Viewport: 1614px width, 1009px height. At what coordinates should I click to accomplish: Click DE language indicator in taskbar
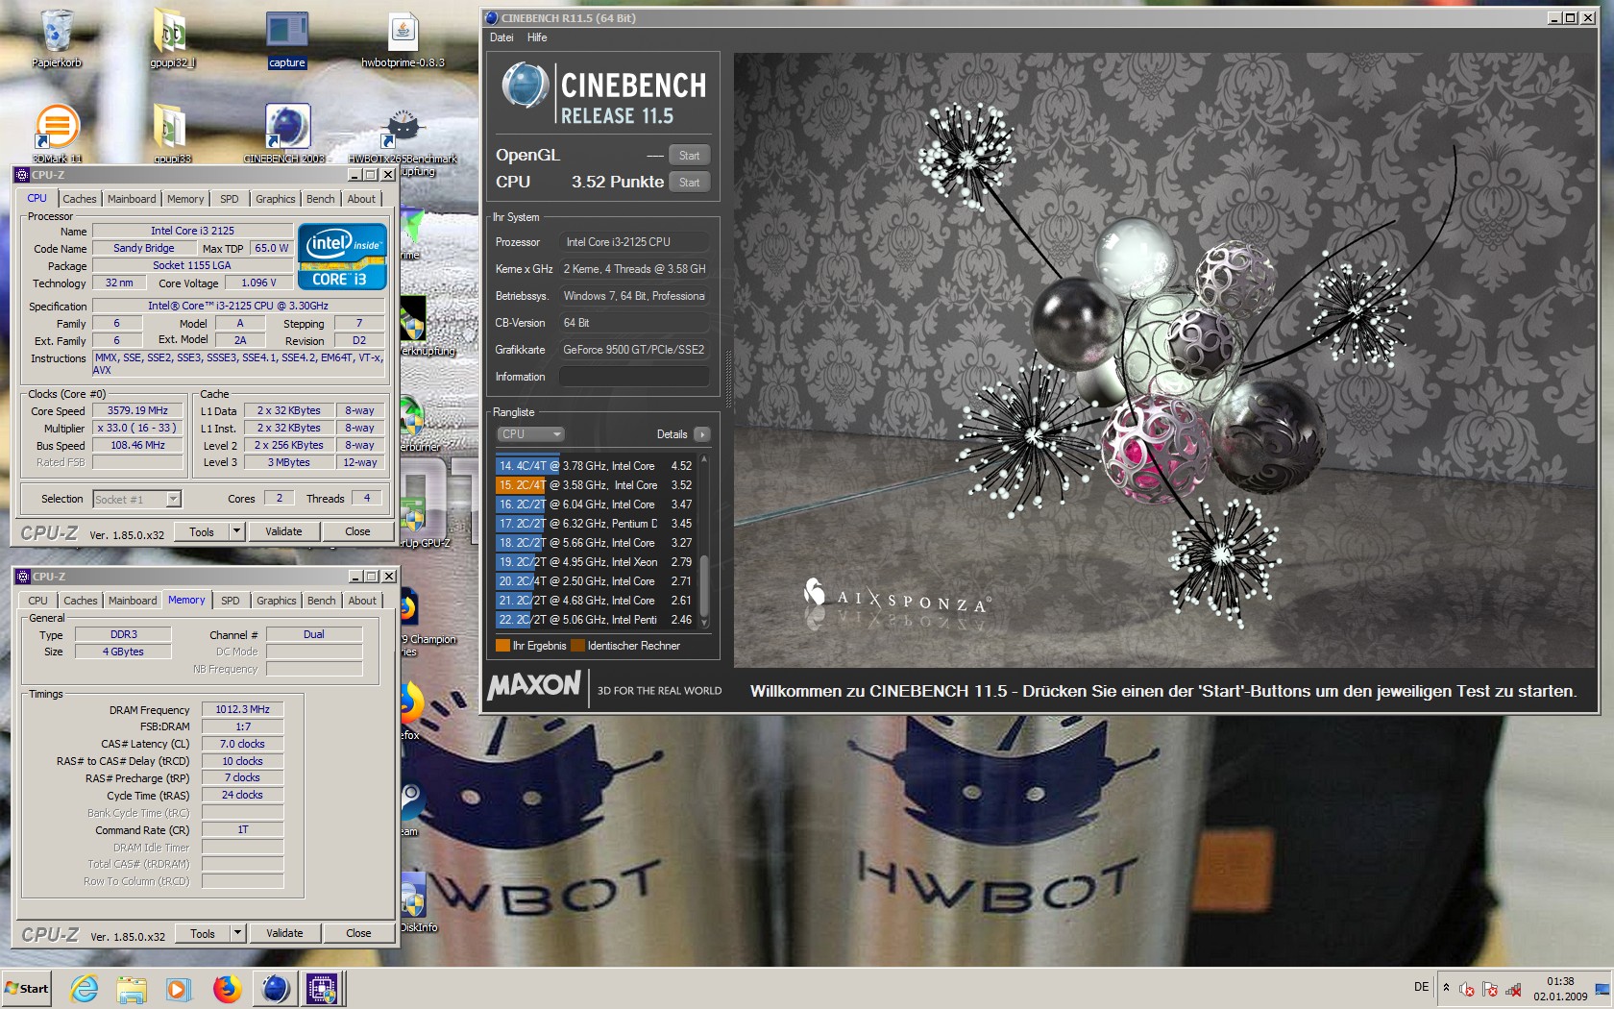(1421, 987)
